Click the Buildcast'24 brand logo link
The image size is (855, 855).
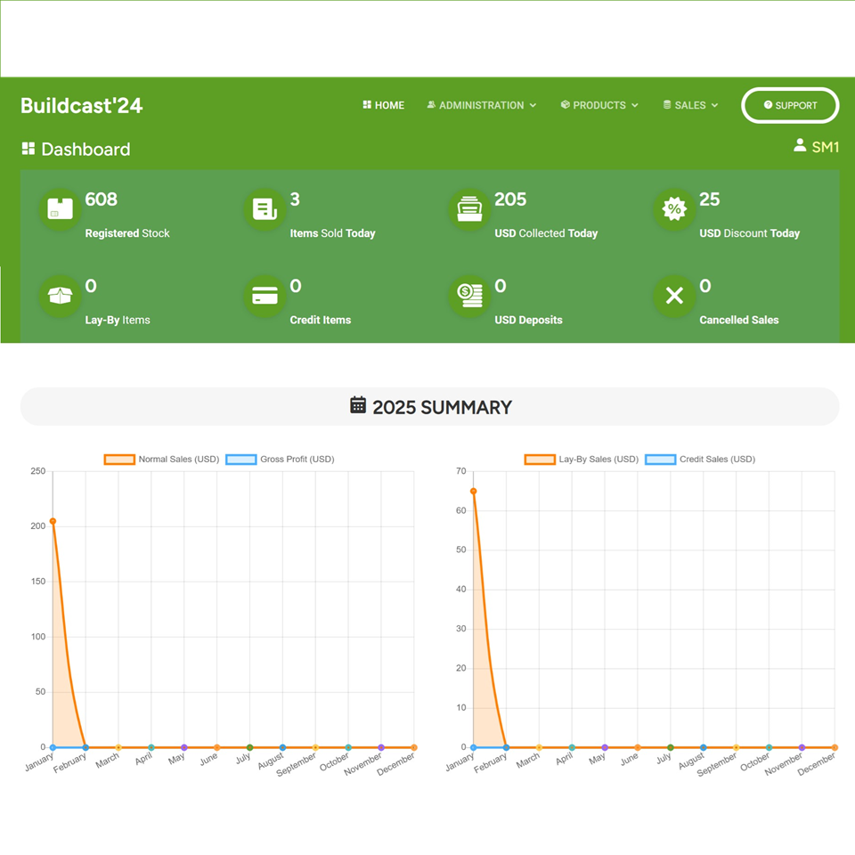(x=81, y=105)
